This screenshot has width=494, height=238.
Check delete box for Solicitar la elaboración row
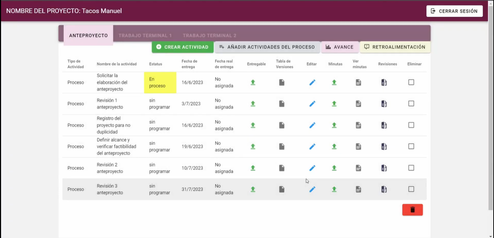(x=411, y=82)
